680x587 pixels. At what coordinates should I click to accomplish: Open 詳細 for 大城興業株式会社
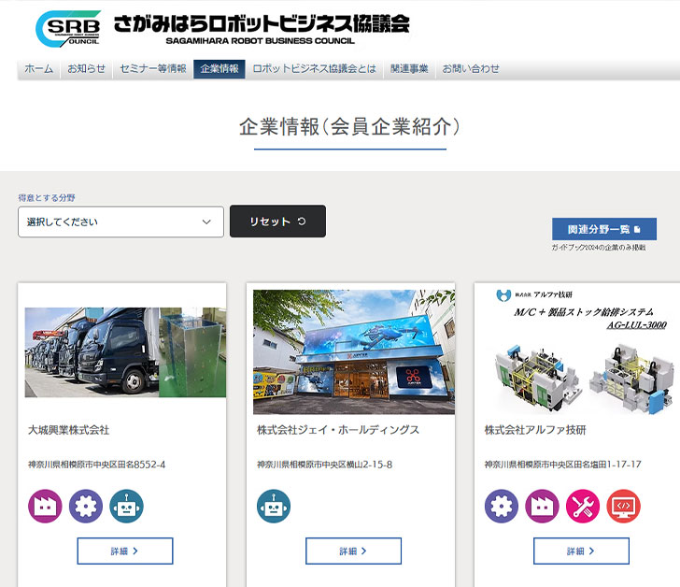tap(125, 551)
